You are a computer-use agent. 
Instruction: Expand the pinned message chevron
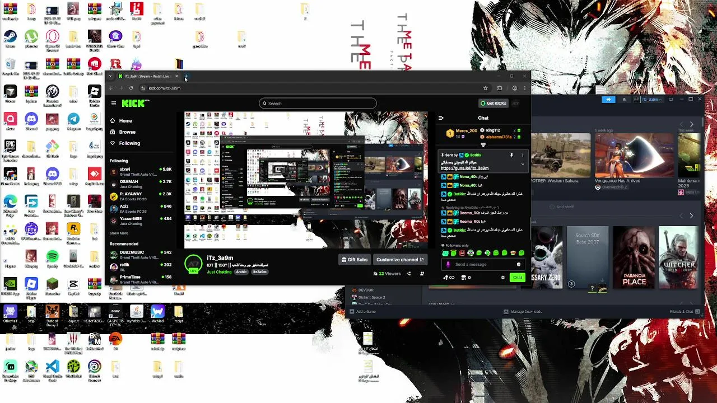click(x=523, y=164)
